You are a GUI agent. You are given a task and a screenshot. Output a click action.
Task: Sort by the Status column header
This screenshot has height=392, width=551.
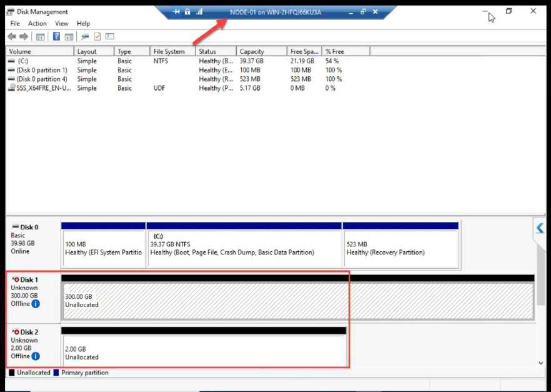[x=216, y=51]
